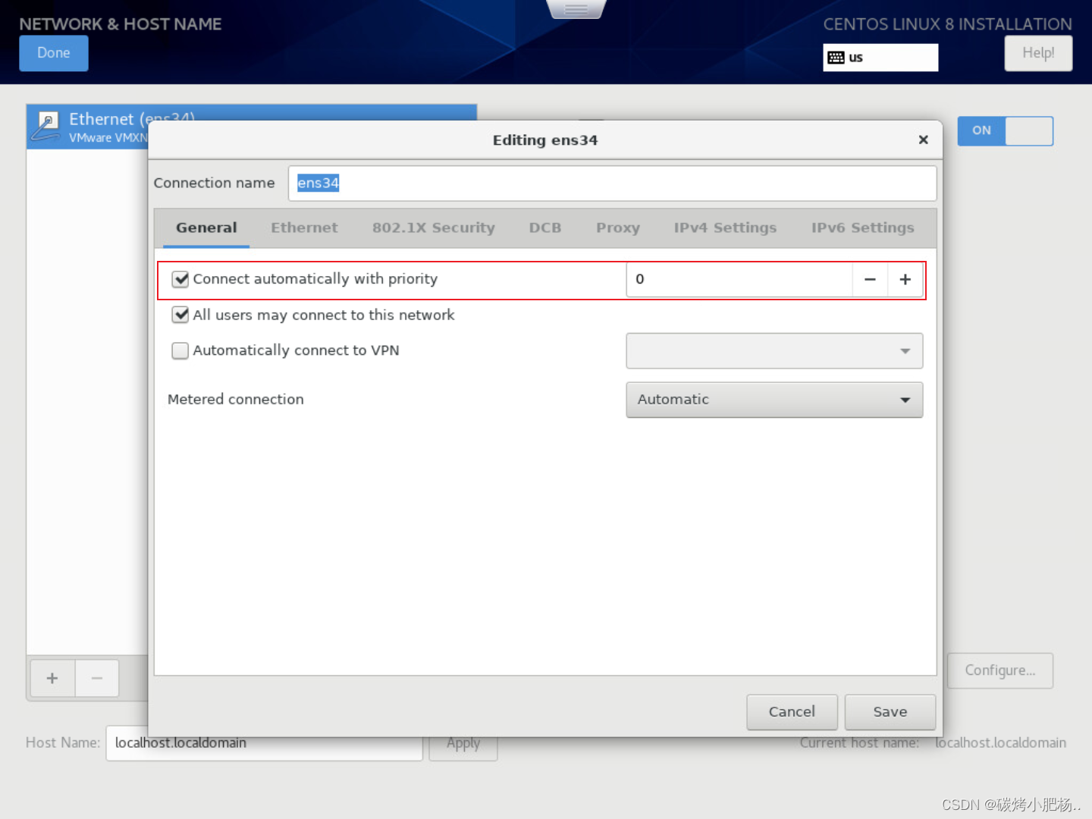Click the Done button
Viewport: 1092px width, 819px height.
click(x=54, y=53)
